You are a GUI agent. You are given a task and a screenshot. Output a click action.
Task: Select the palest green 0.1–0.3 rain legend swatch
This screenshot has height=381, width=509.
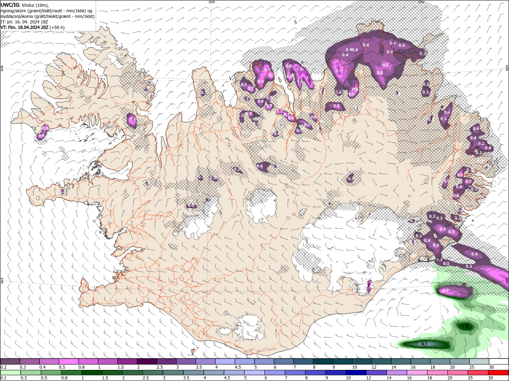coord(10,373)
